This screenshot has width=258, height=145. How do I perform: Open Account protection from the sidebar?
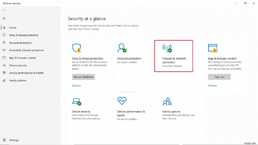click(x=20, y=43)
